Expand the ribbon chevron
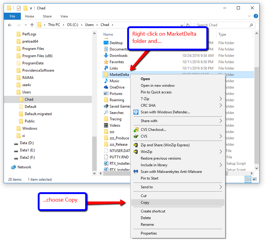The width and height of the screenshot is (271, 243). [249, 16]
